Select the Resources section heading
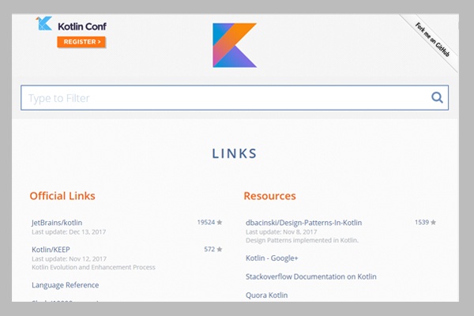Screen dimensions: 474x316 point(269,195)
